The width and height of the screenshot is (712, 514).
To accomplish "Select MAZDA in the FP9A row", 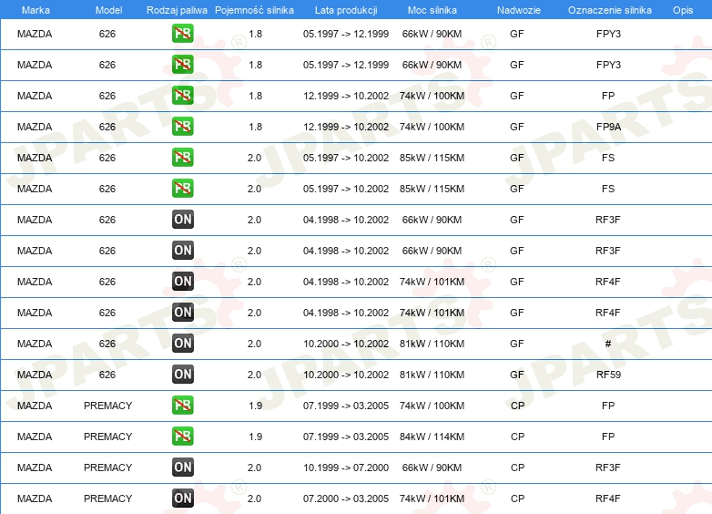I will click(x=35, y=127).
